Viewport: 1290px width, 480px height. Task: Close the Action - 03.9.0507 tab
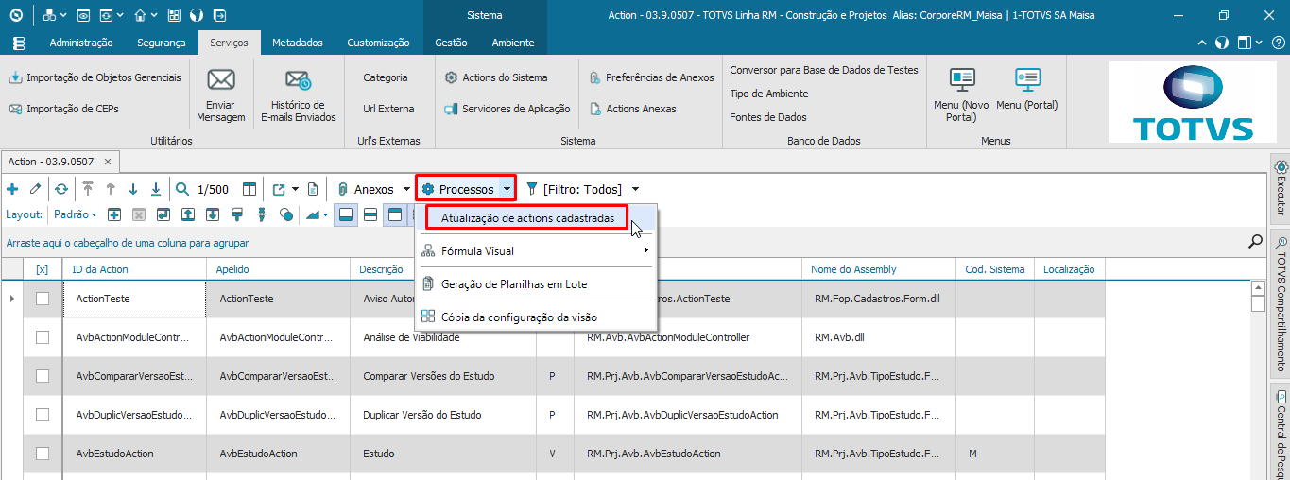[109, 162]
